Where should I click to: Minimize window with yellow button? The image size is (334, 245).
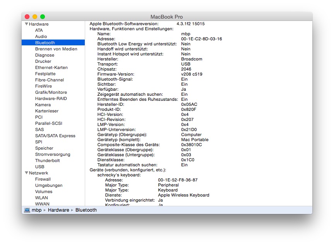[x=35, y=17]
